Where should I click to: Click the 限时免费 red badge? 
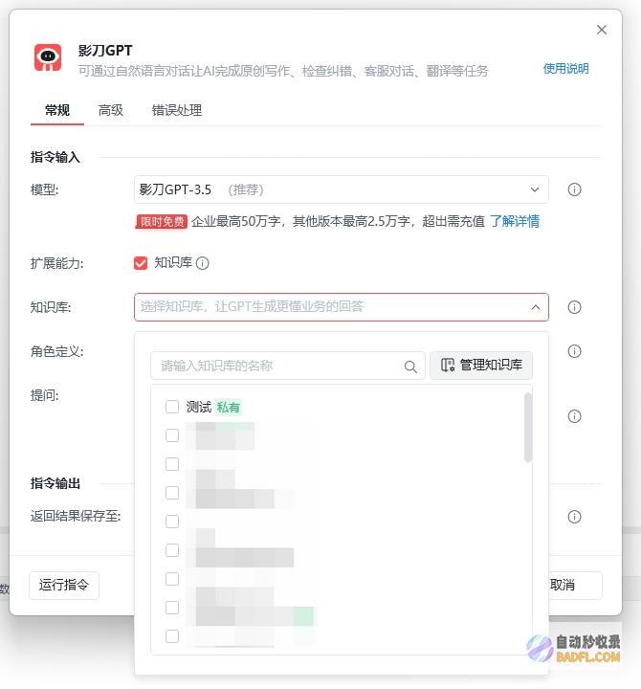point(162,221)
